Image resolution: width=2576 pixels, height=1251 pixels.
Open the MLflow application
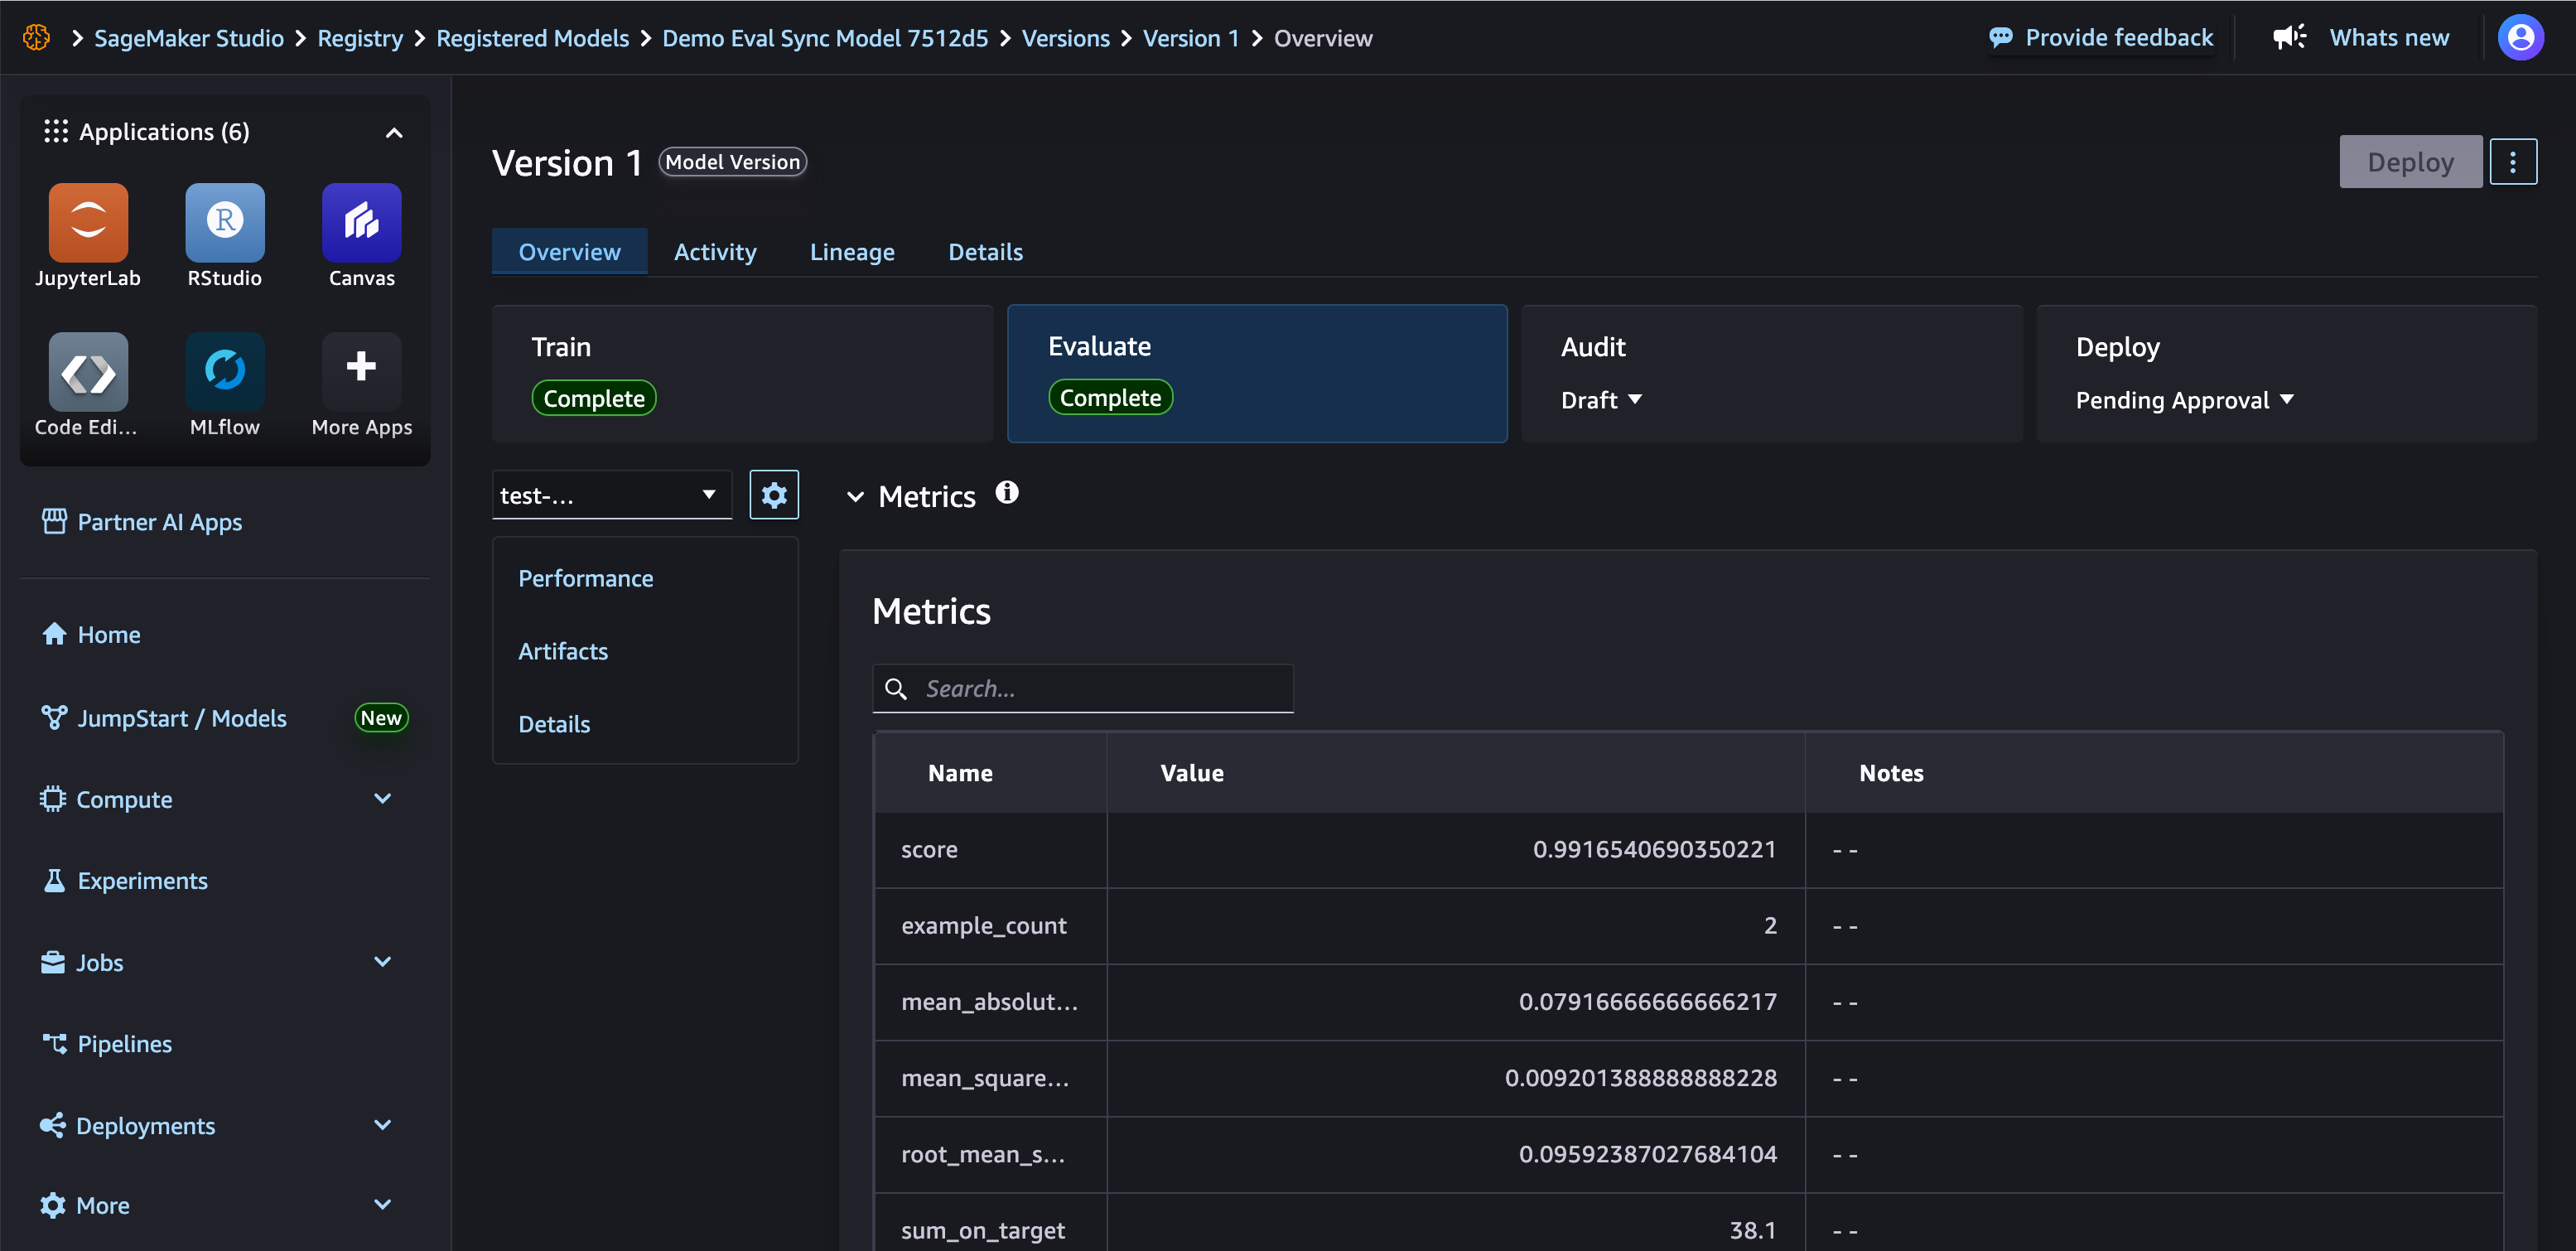[x=225, y=372]
